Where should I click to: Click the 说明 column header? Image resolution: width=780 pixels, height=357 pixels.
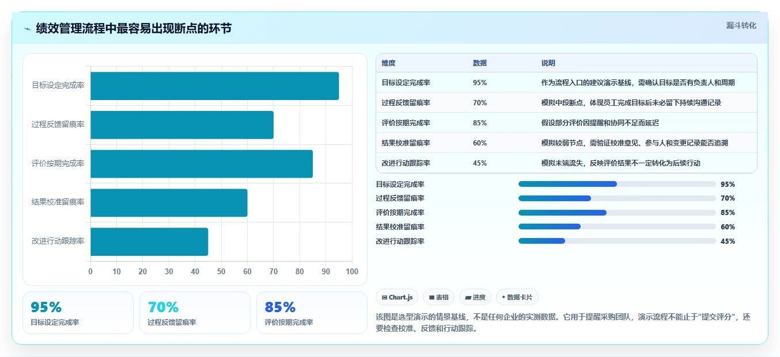click(x=548, y=63)
